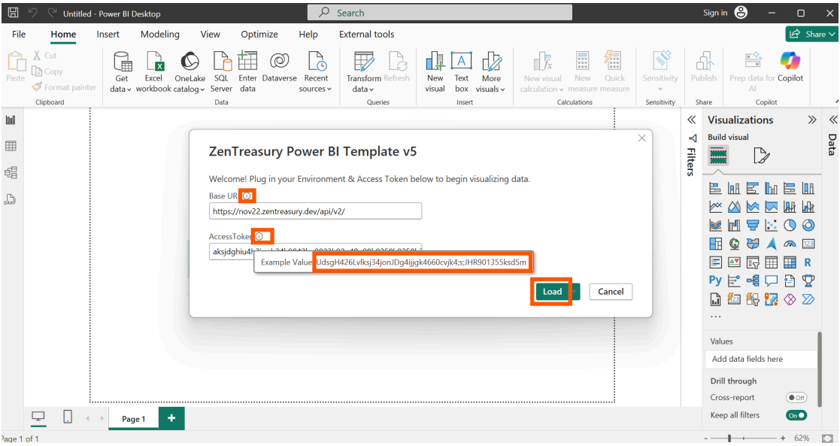Open the Table view in the left sidebar
The width and height of the screenshot is (840, 446).
coord(11,146)
